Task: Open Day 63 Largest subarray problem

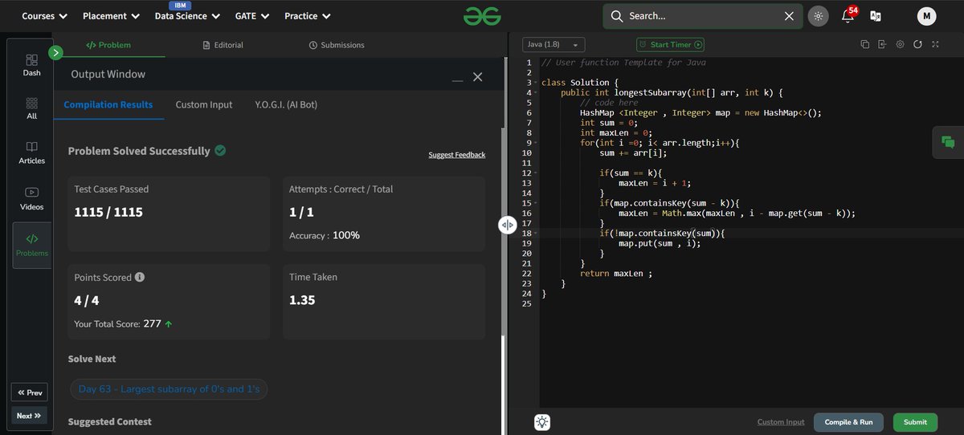Action: pyautogui.click(x=170, y=389)
